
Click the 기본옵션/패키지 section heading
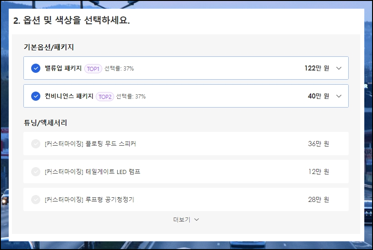pyautogui.click(x=49, y=47)
